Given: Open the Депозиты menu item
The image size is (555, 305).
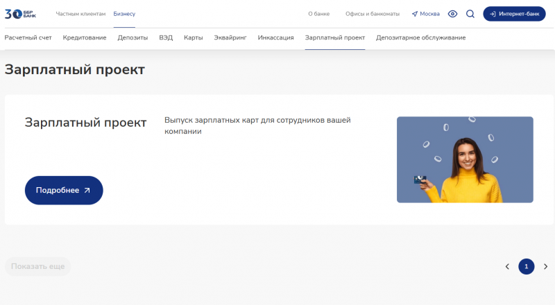Looking at the screenshot, I should pyautogui.click(x=133, y=37).
